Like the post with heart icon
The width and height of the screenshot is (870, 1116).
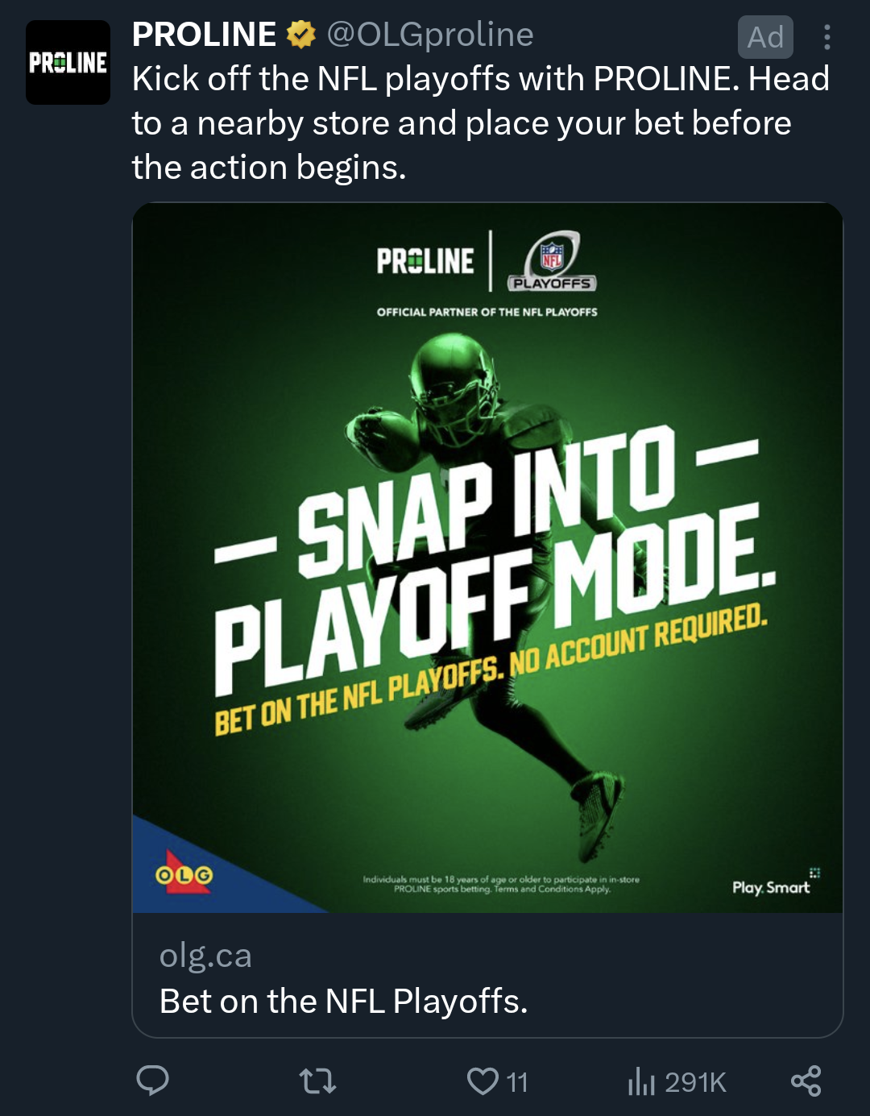(x=483, y=1081)
